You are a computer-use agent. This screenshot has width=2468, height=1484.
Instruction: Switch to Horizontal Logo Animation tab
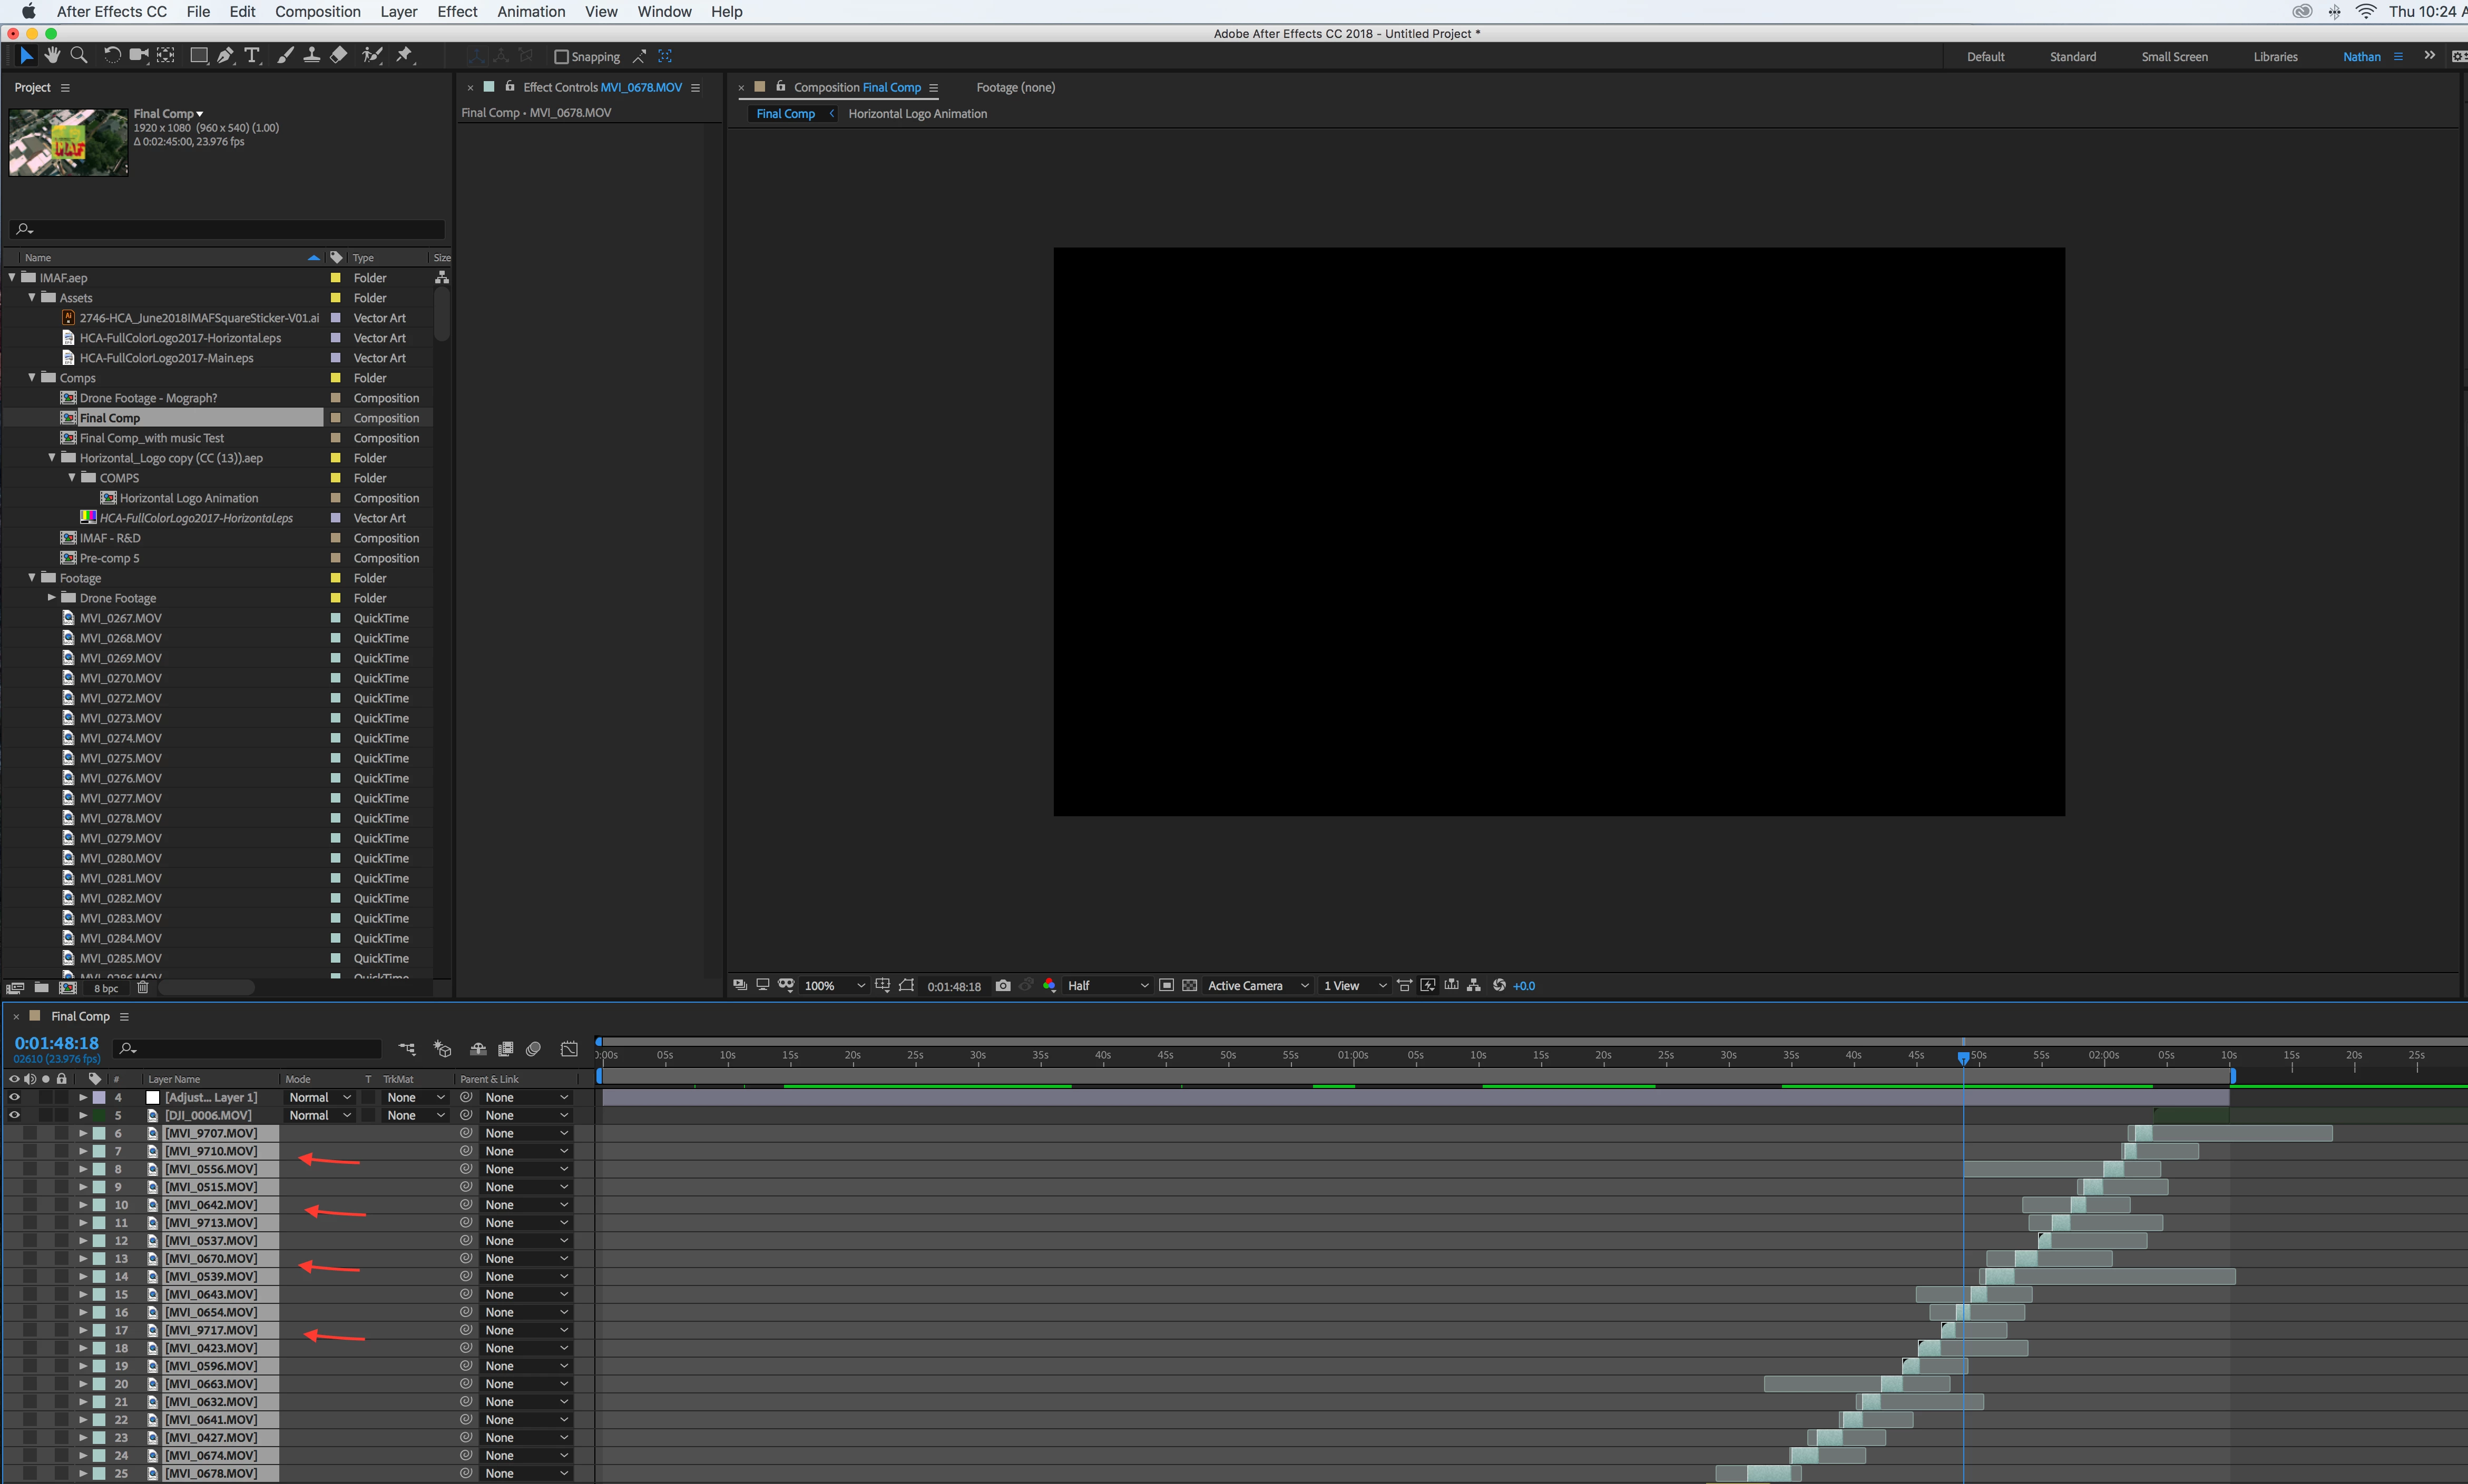point(917,114)
